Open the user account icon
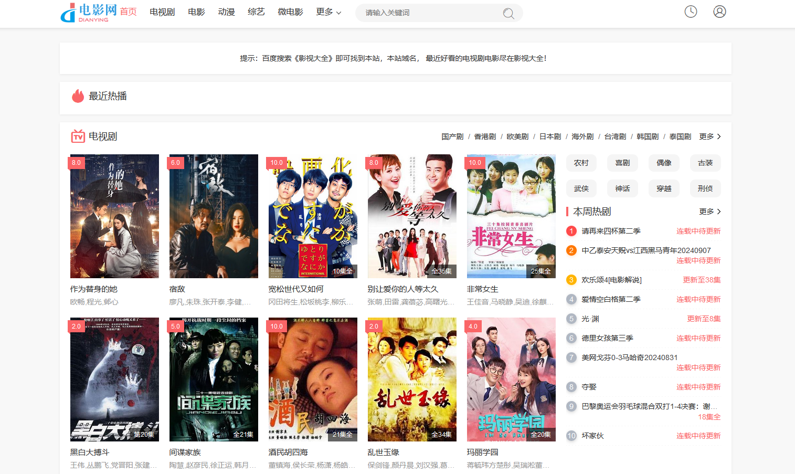Viewport: 795px width, 474px height. click(x=719, y=12)
